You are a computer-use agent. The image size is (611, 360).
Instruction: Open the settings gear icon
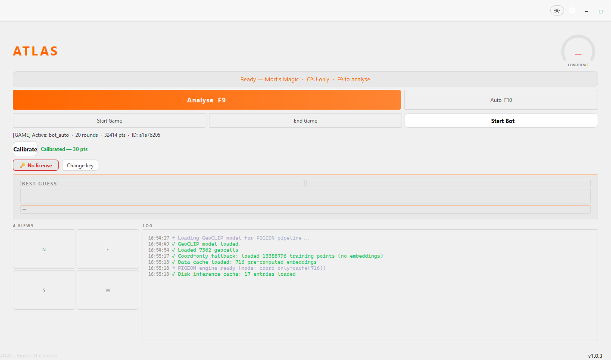pyautogui.click(x=572, y=10)
